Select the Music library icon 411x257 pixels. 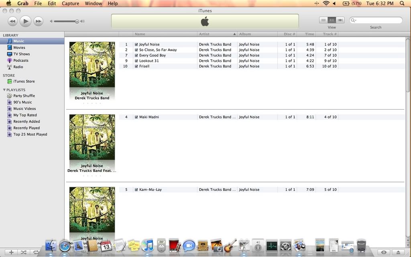(x=10, y=41)
